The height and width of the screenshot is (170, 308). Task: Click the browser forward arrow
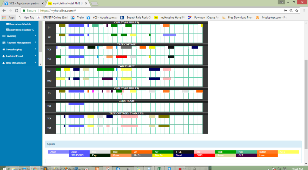[x=10, y=11]
